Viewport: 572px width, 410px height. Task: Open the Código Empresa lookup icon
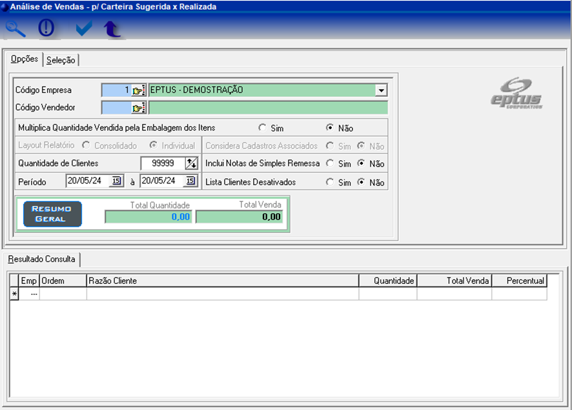point(139,90)
